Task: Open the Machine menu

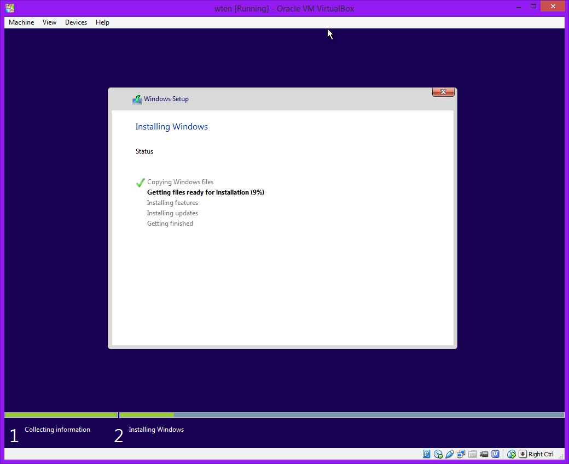Action: point(21,22)
